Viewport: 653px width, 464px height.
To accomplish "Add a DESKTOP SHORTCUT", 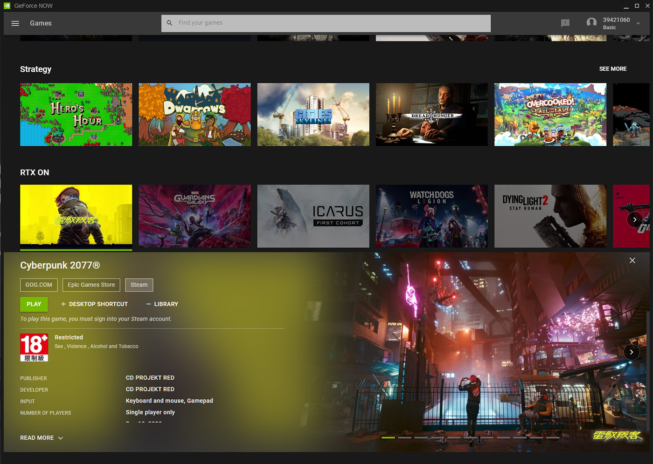I will [94, 304].
